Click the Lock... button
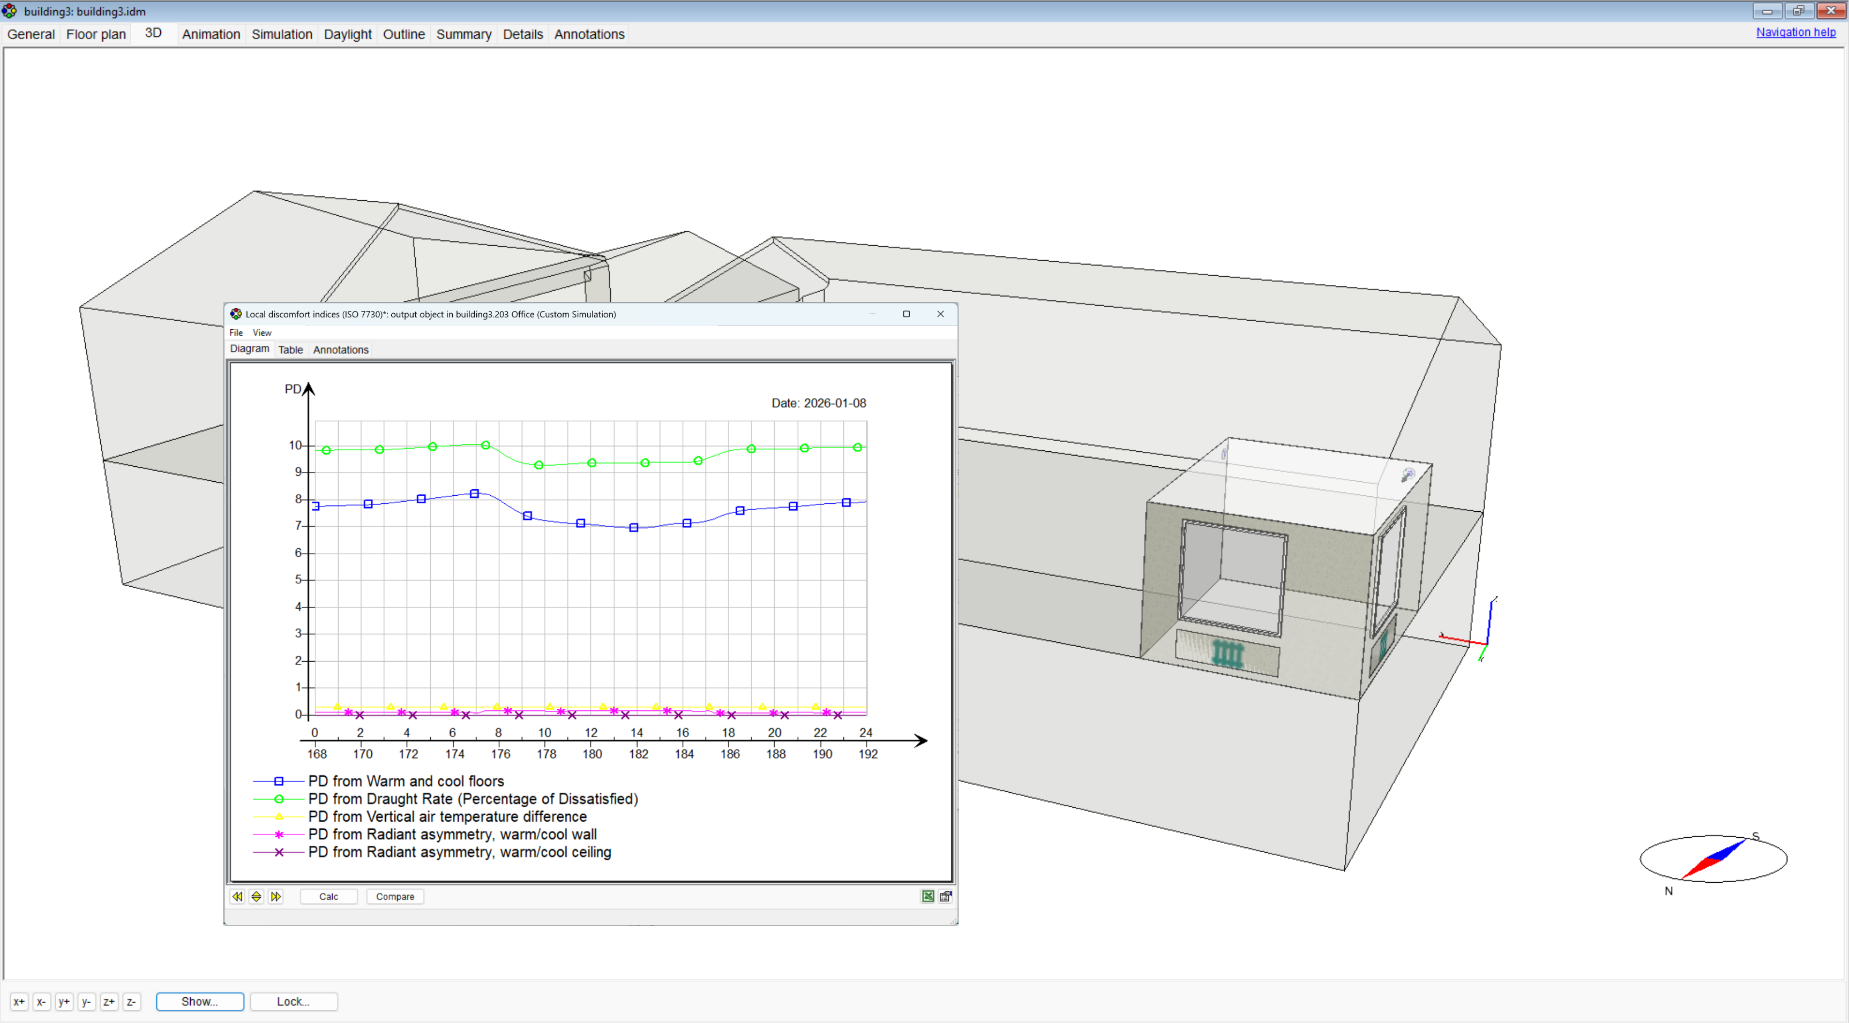The width and height of the screenshot is (1849, 1023). 294,1002
